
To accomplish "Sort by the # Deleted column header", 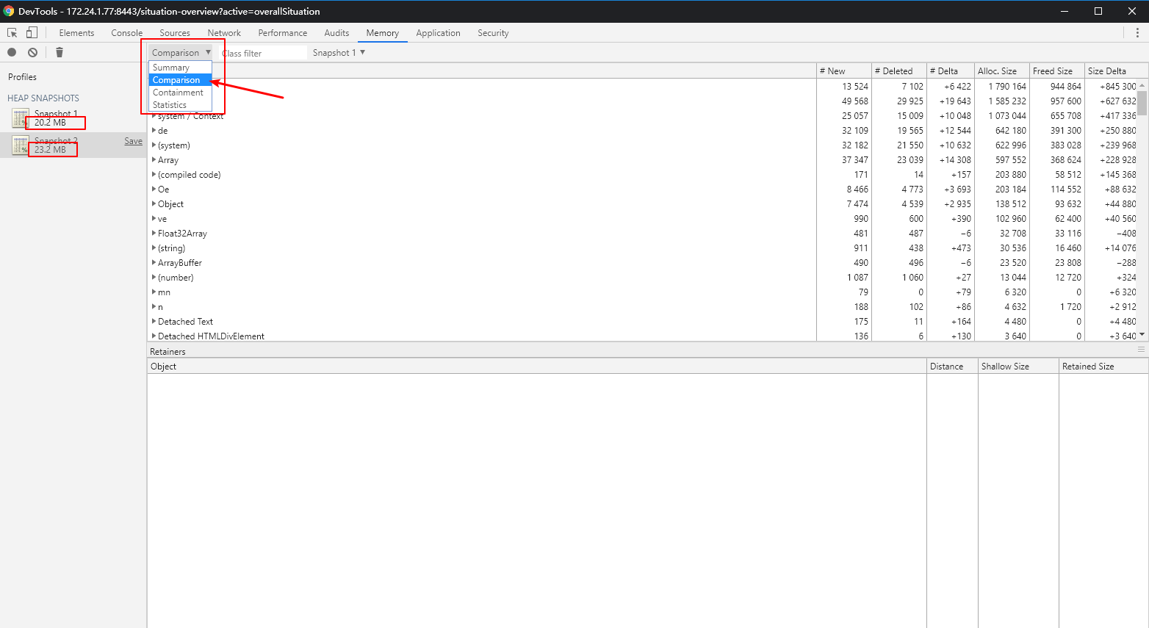I will 899,71.
